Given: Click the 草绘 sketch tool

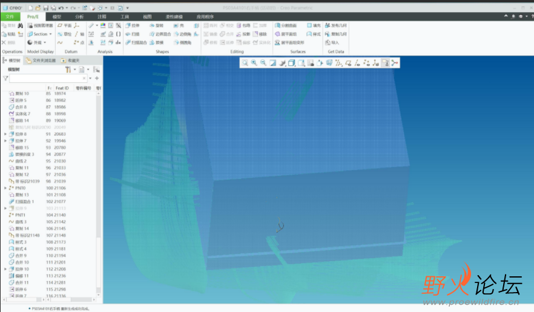Looking at the screenshot, I should (65, 34).
